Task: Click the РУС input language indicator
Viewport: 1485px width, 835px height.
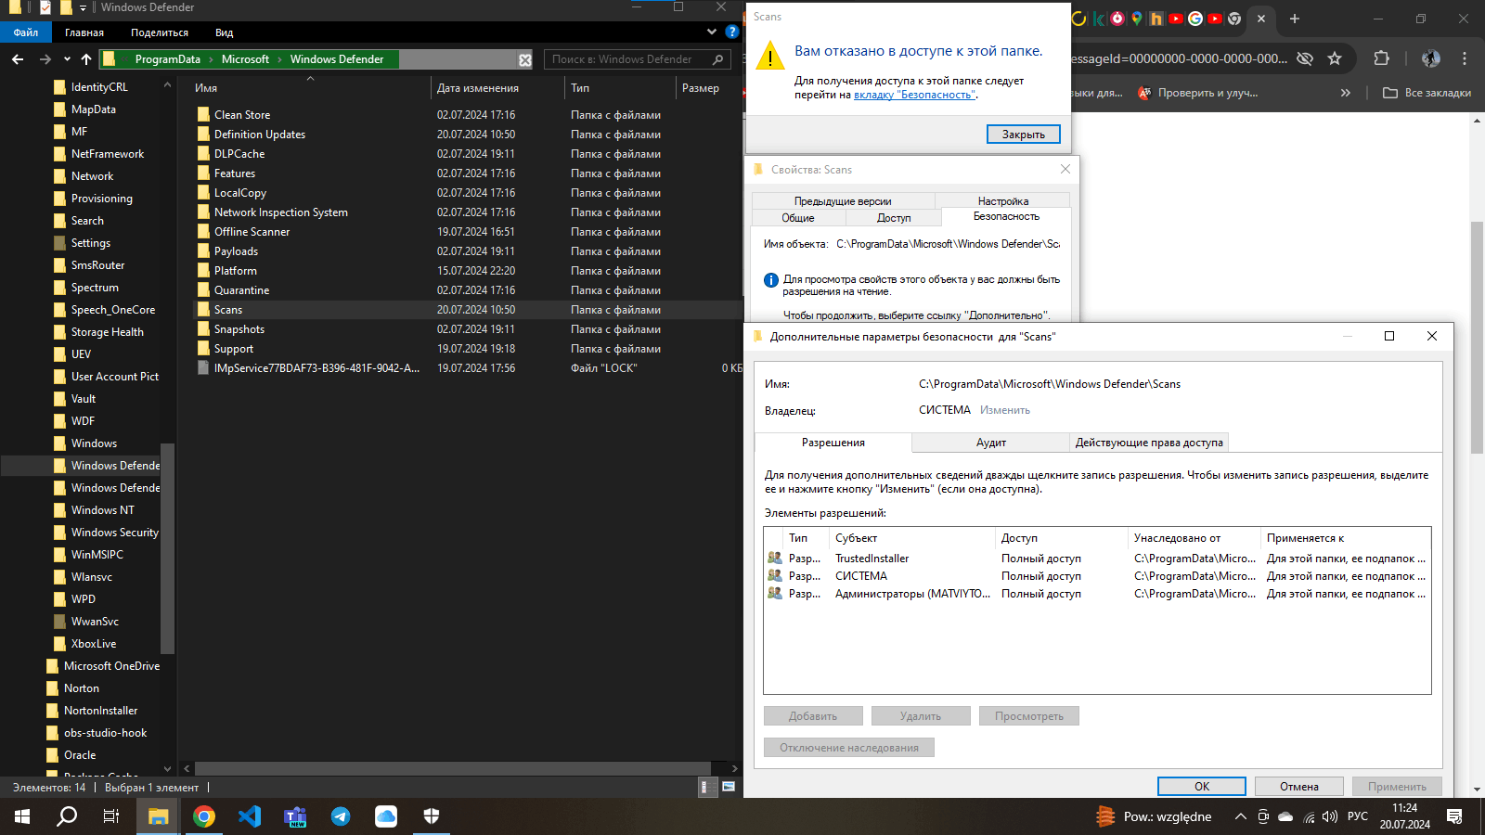Action: [x=1358, y=816]
